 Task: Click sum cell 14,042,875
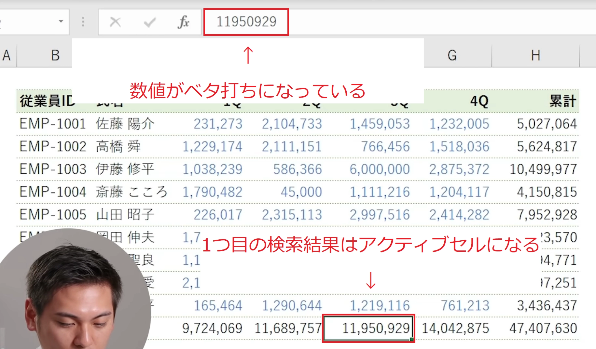[x=456, y=328]
